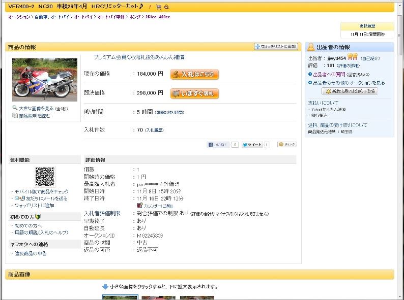
Task: Click the いますぐ落札 buy-now button
Action: (194, 93)
